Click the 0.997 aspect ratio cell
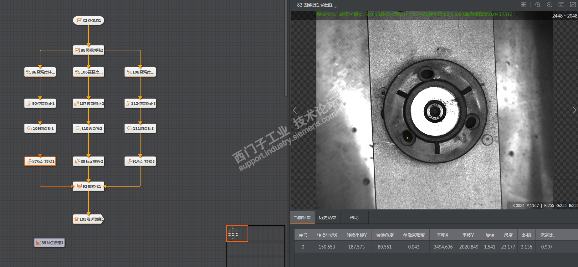578x267 pixels. point(547,247)
